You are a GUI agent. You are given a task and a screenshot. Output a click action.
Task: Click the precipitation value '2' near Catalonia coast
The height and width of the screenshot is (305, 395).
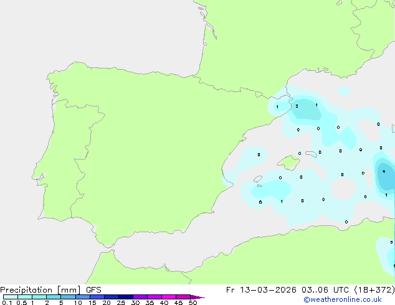pyautogui.click(x=297, y=106)
